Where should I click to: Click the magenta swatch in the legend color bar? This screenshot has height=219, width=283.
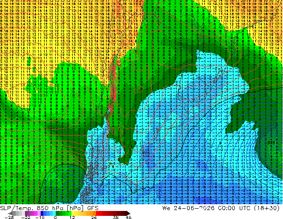pyautogui.click(x=36, y=214)
